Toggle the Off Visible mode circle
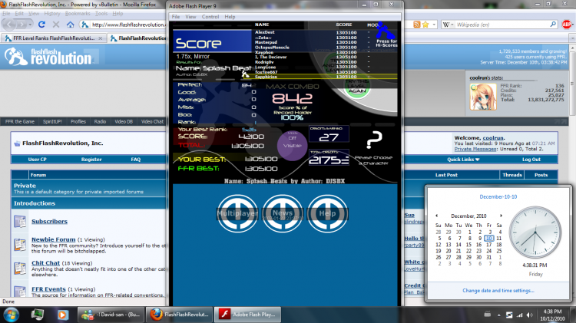The height and width of the screenshot is (323, 576). pos(292,145)
